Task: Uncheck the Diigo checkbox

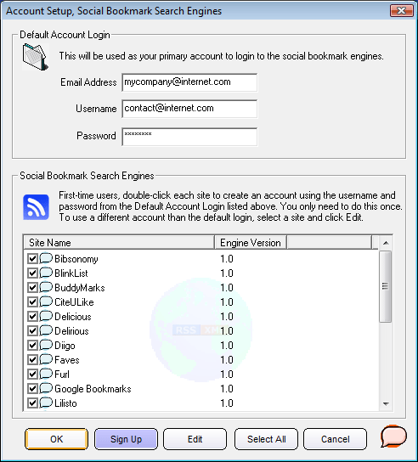Action: click(32, 345)
